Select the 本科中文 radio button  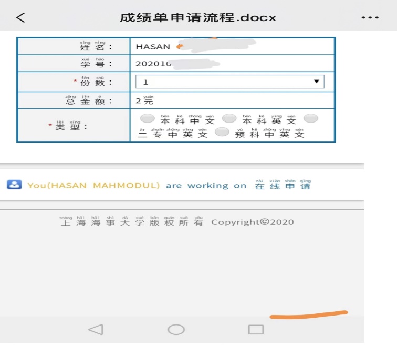148,119
